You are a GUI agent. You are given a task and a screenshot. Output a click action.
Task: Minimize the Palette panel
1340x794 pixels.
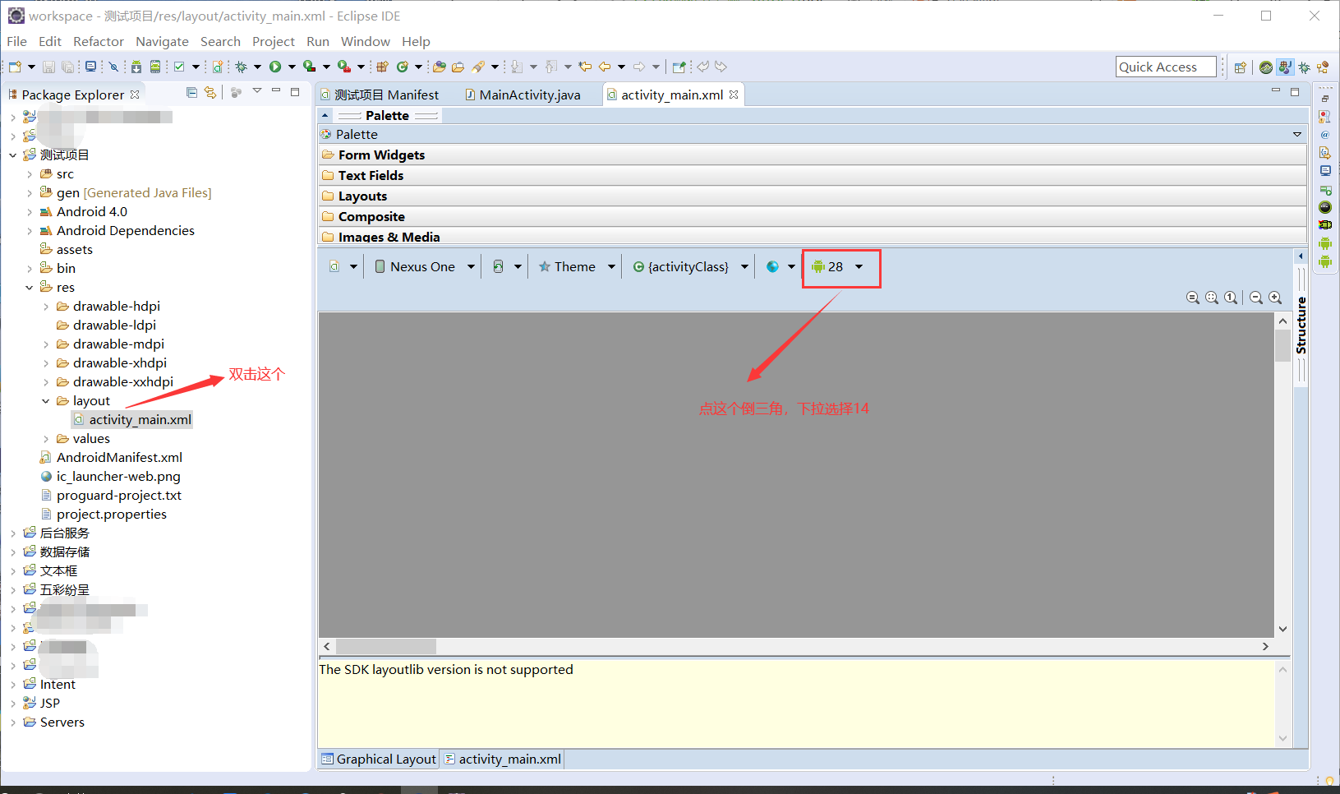325,115
